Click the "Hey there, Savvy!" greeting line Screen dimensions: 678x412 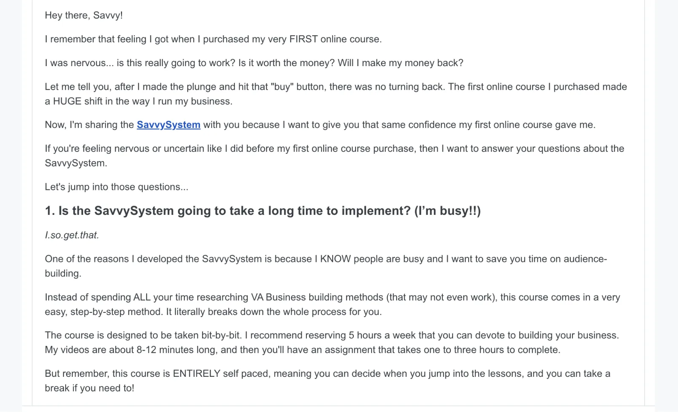pyautogui.click(x=83, y=16)
